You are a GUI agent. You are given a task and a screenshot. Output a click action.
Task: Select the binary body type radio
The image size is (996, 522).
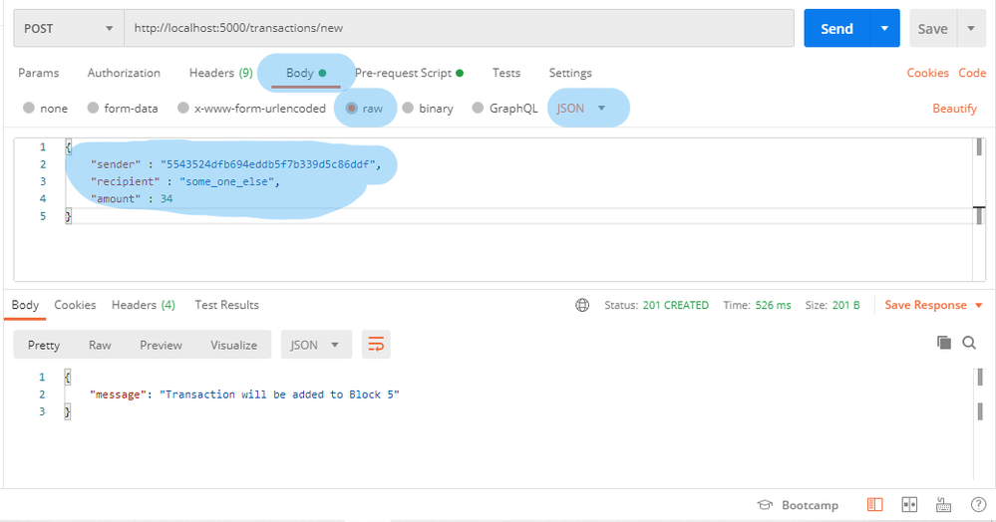pos(408,108)
